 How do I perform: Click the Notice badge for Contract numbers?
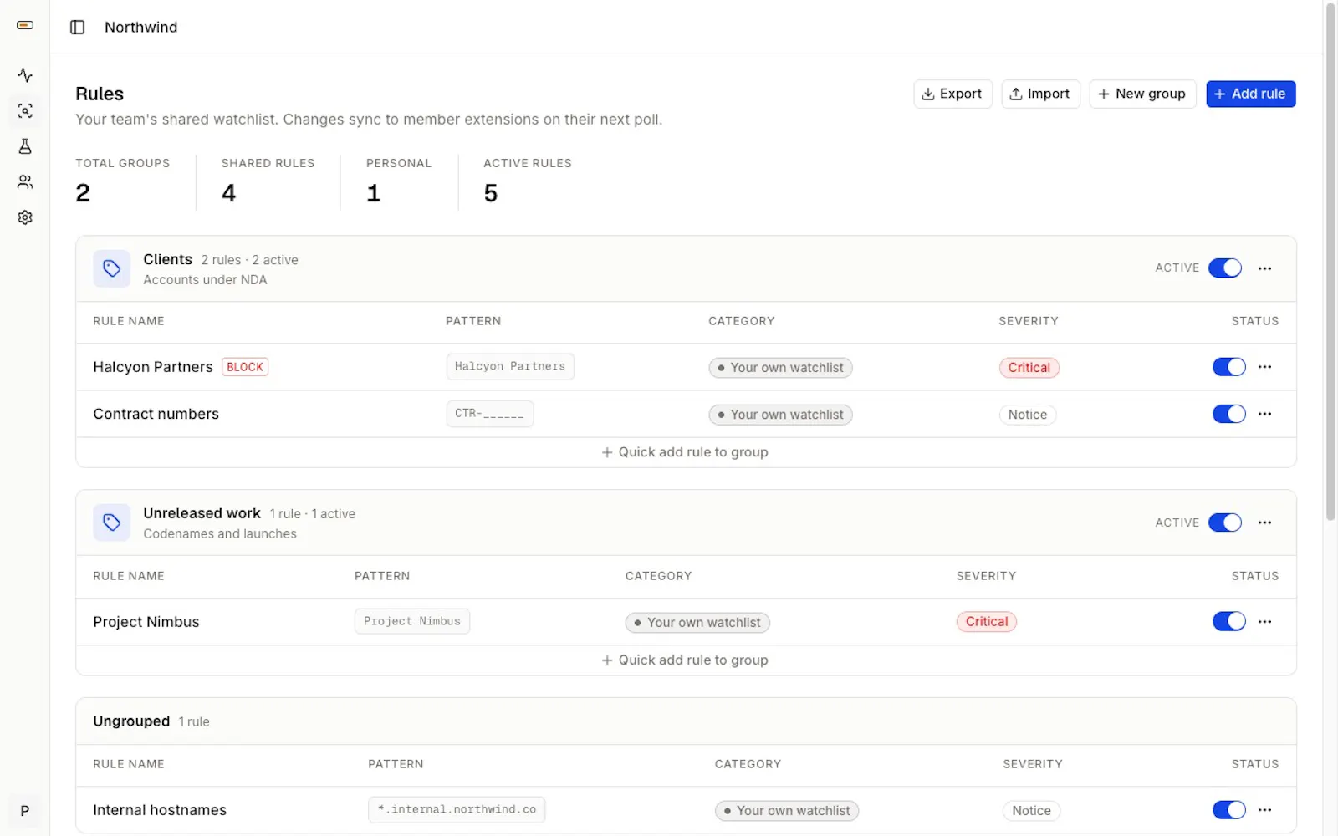click(1027, 415)
